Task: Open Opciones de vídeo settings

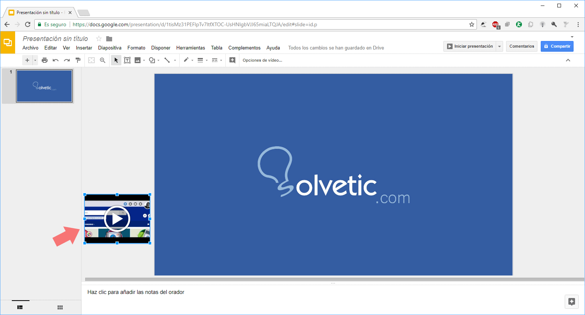Action: [x=262, y=60]
